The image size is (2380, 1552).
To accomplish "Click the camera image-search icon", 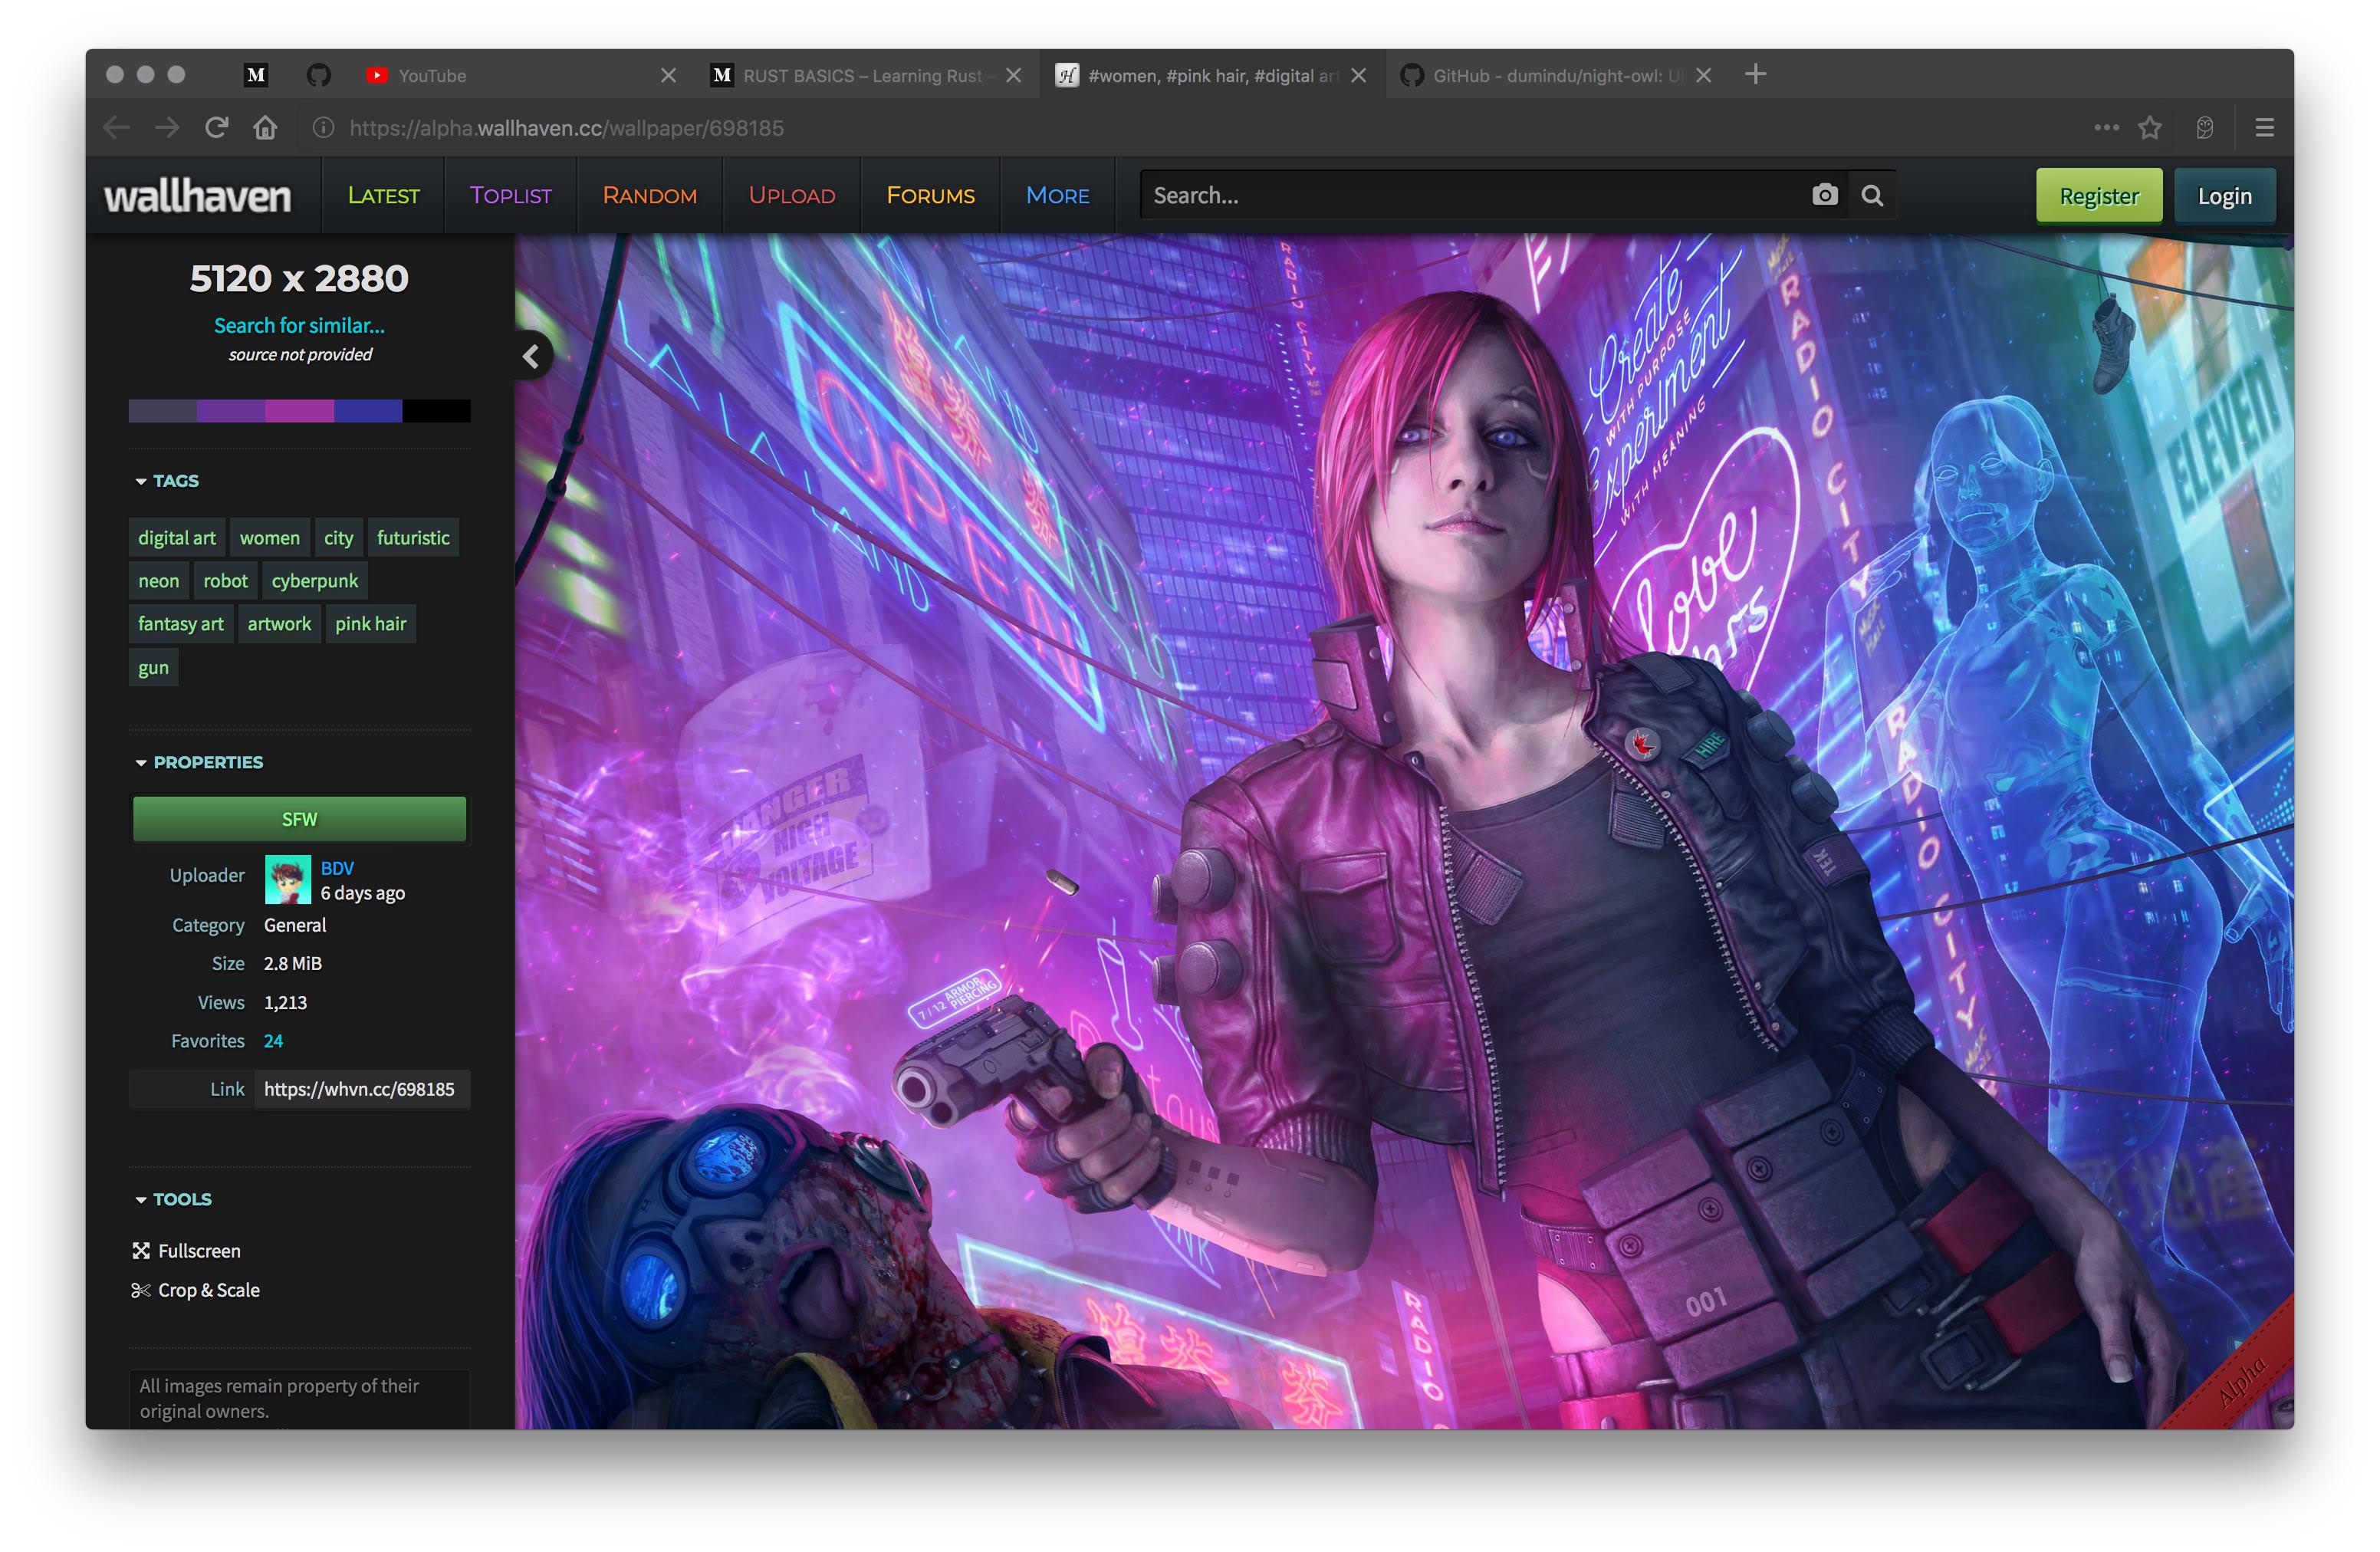I will point(1824,195).
